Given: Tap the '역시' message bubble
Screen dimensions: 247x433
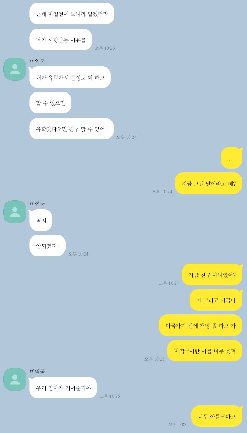Looking at the screenshot, I should [41, 220].
